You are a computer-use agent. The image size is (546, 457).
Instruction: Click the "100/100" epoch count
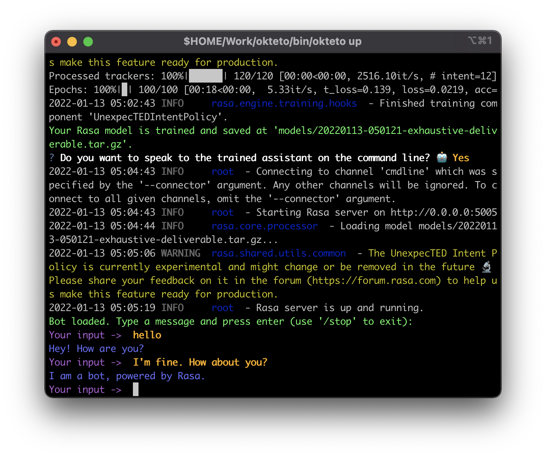158,90
